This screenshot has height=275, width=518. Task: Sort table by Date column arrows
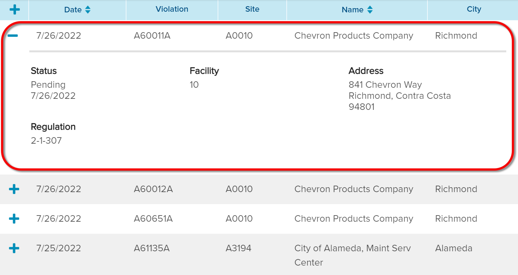point(88,10)
